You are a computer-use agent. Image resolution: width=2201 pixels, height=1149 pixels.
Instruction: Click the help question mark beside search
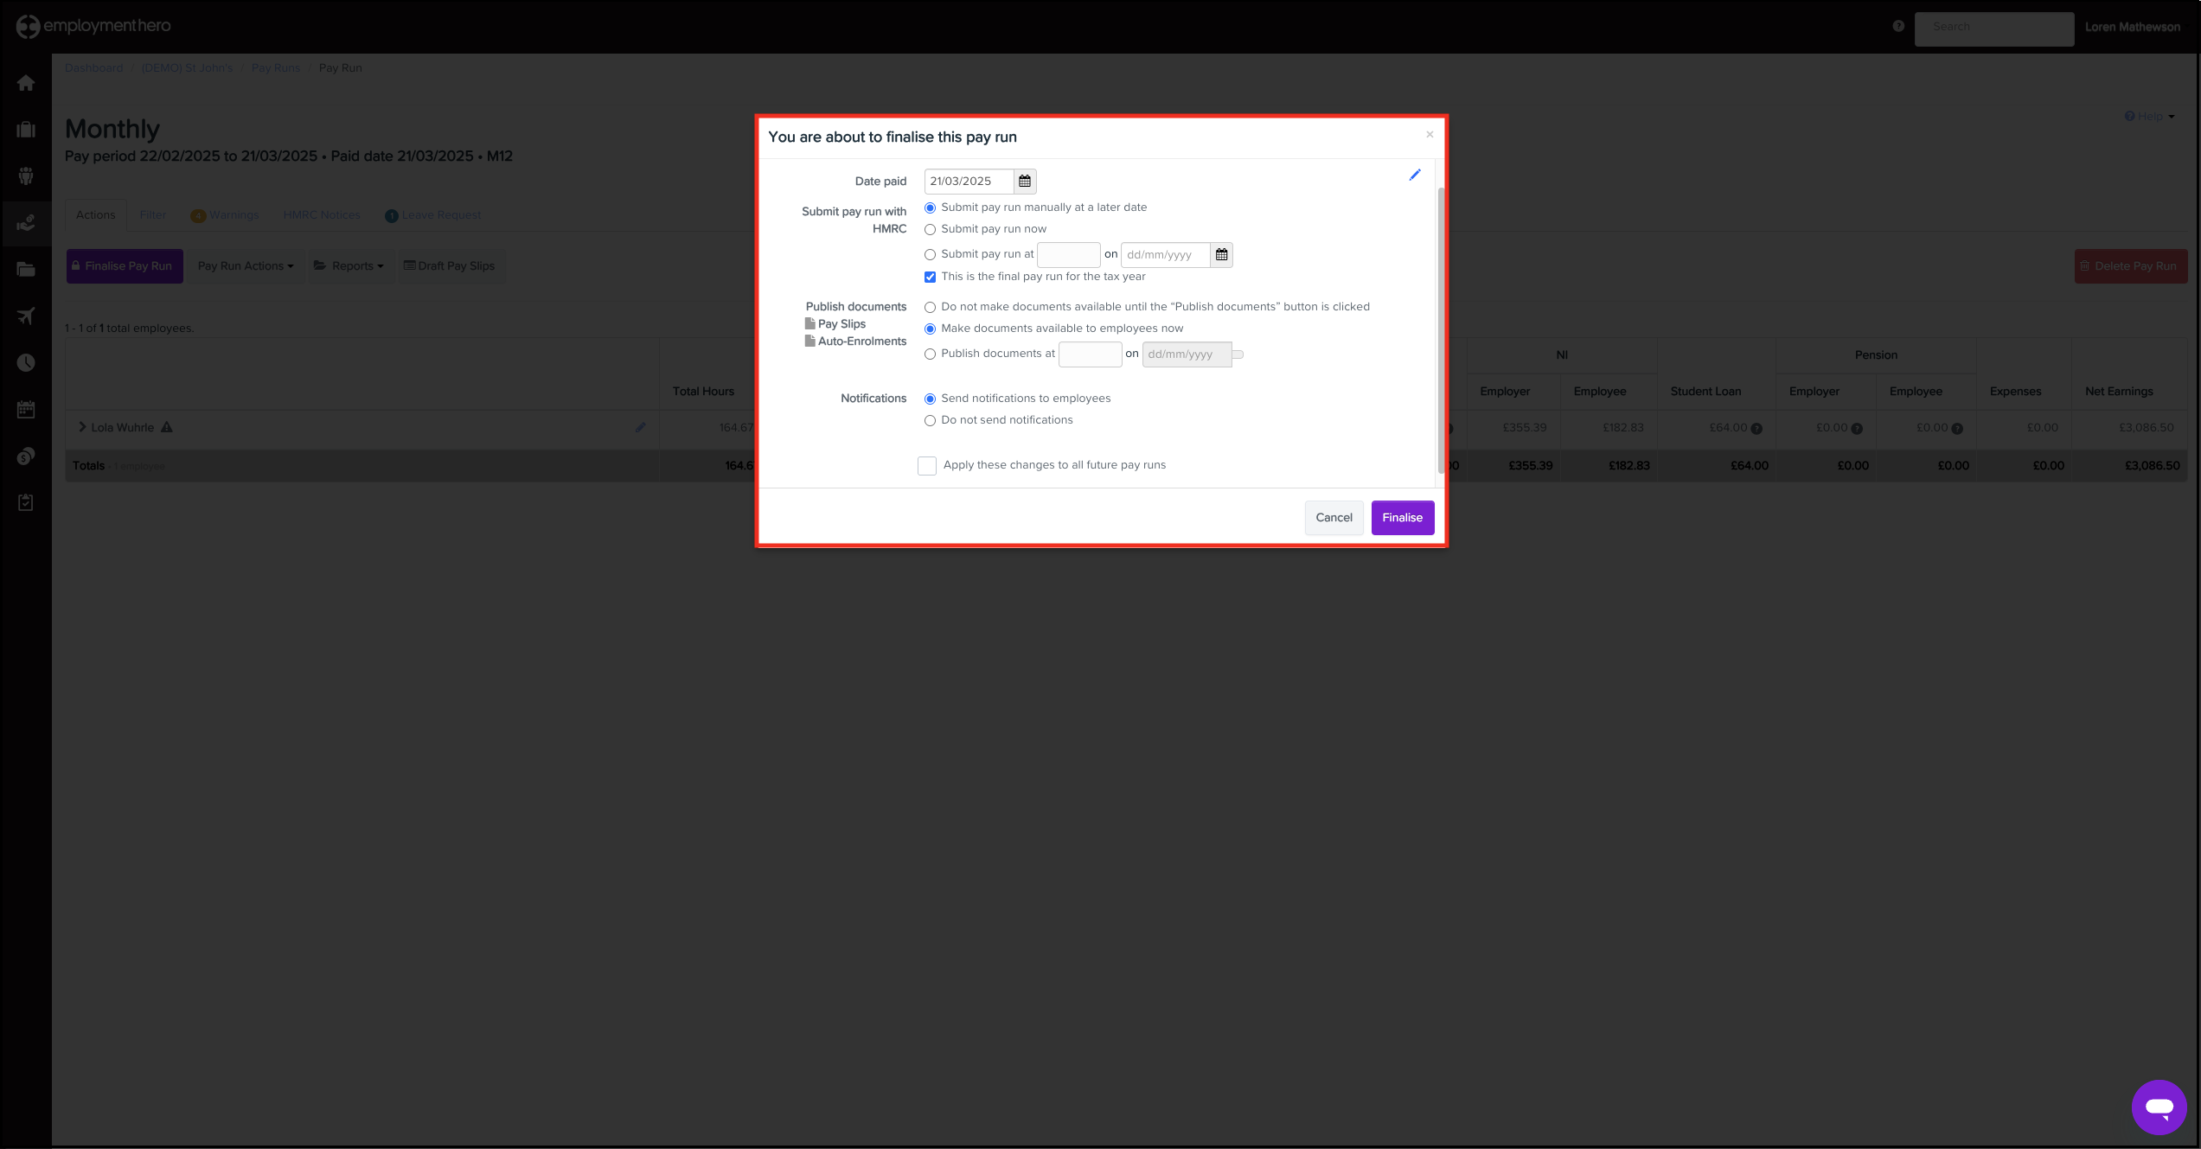(1898, 26)
